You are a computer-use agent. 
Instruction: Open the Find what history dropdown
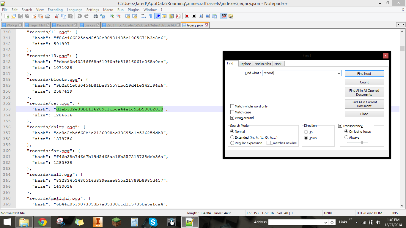pyautogui.click(x=339, y=73)
